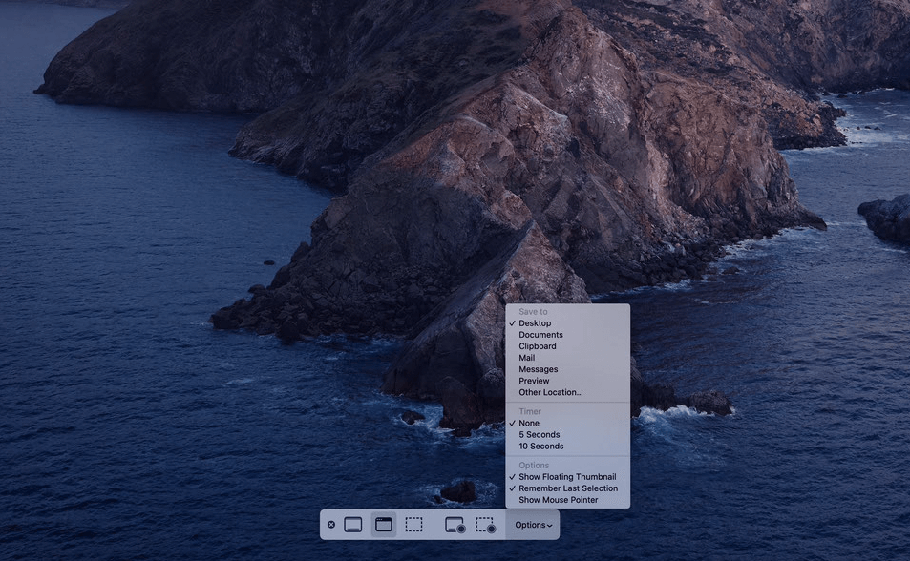The image size is (910, 561).
Task: Send screenshot to Mail
Action: pos(527,358)
